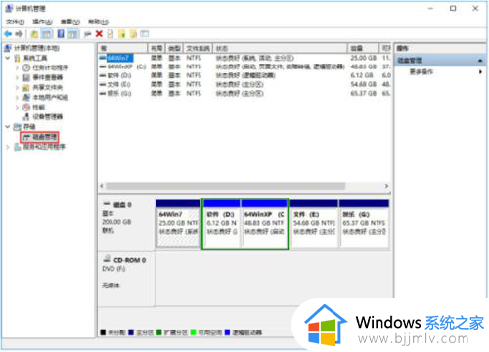The width and height of the screenshot is (489, 352).
Task: Select the 文件 (E:) 54.68 GB partition block
Action: 314,224
